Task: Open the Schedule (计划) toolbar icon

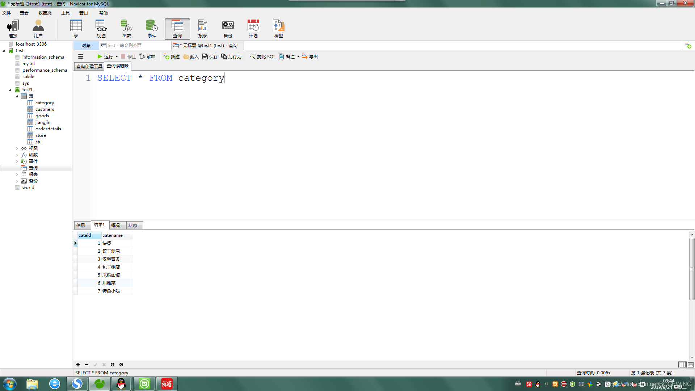Action: (253, 29)
